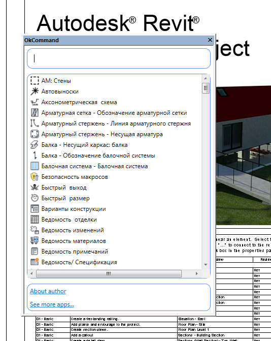Image resolution: width=271 pixels, height=341 pixels.
Task: Open Варианты конструкции from the list
Action: coord(74,208)
